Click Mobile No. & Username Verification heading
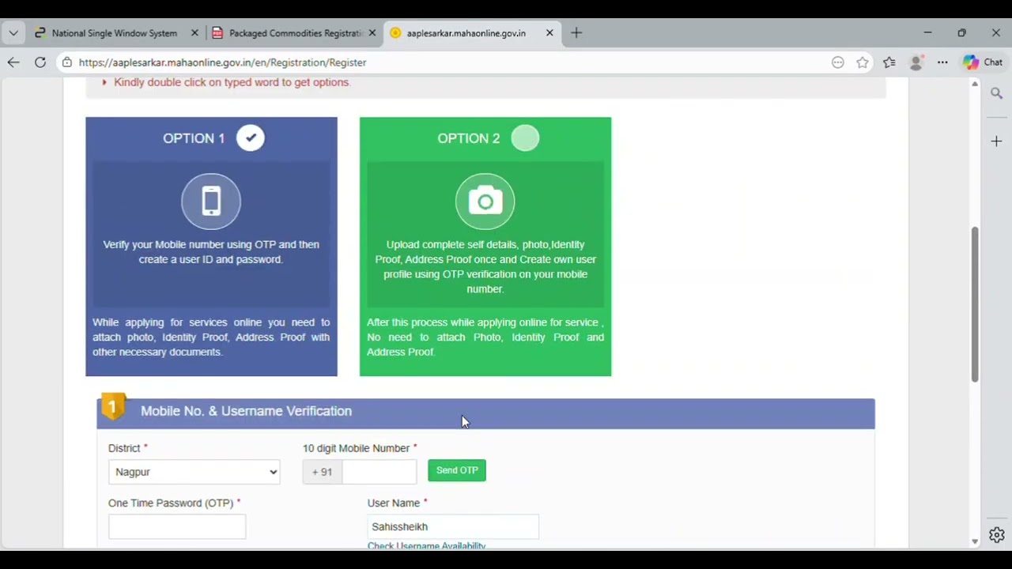This screenshot has width=1012, height=569. coord(246,411)
